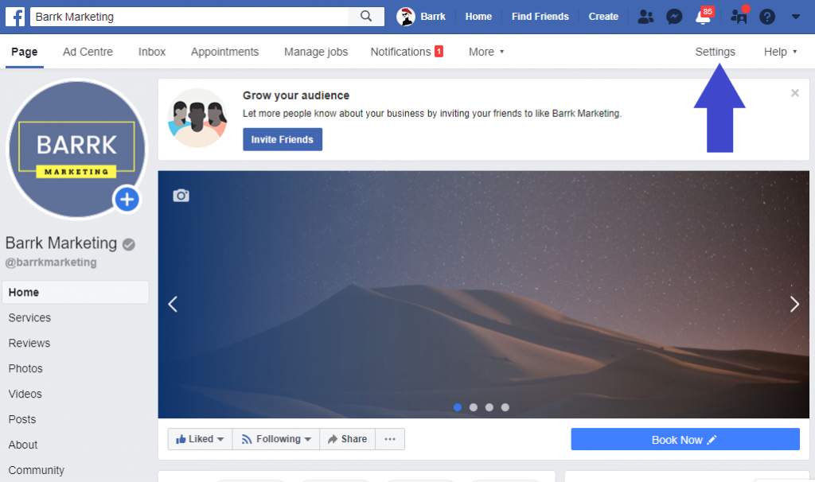
Task: Click the search magnifier icon
Action: coord(366,17)
